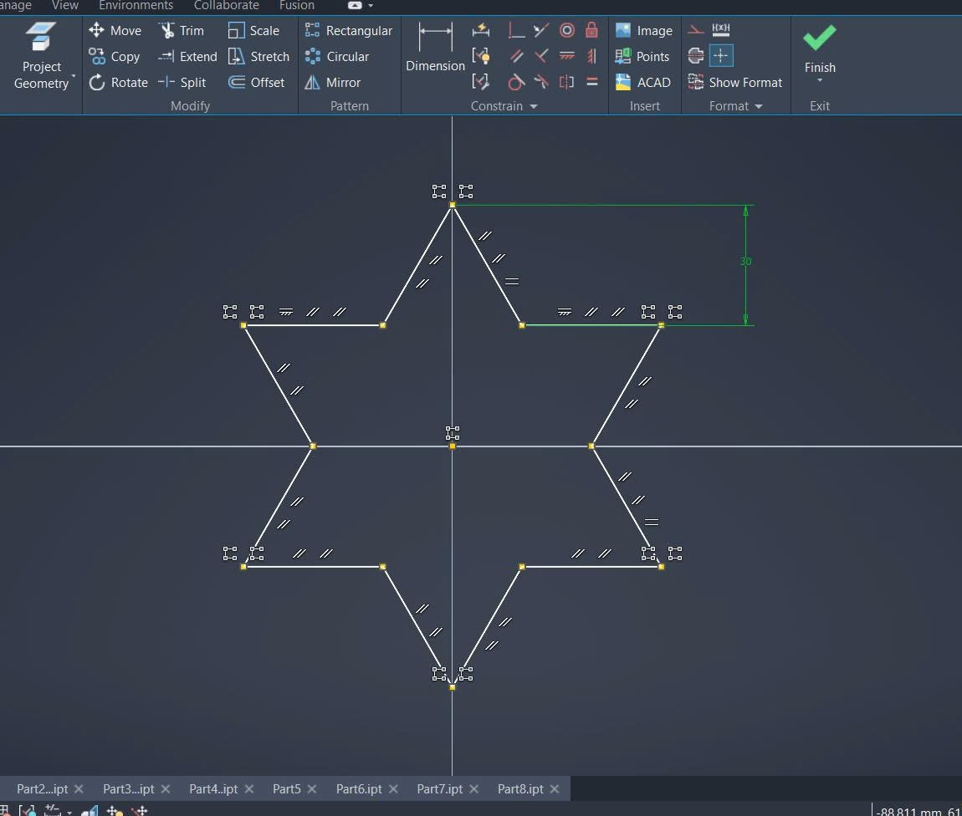Select the Concentric constraint tool
The image size is (962, 816).
pyautogui.click(x=566, y=31)
